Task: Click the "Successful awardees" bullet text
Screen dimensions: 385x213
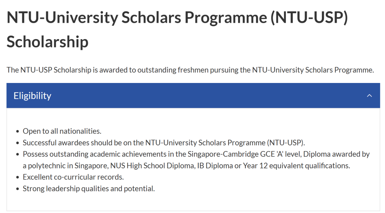Action: coord(164,142)
